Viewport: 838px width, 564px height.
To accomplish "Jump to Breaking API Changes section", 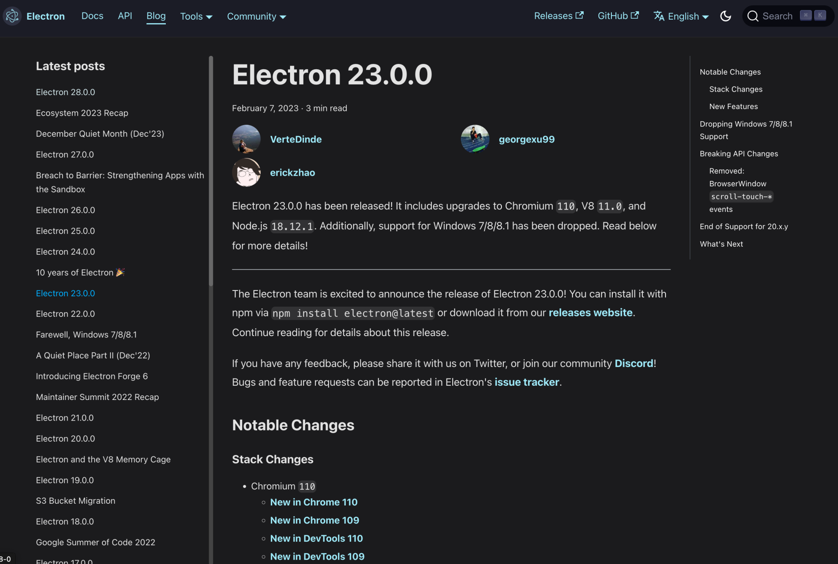I will [x=738, y=154].
